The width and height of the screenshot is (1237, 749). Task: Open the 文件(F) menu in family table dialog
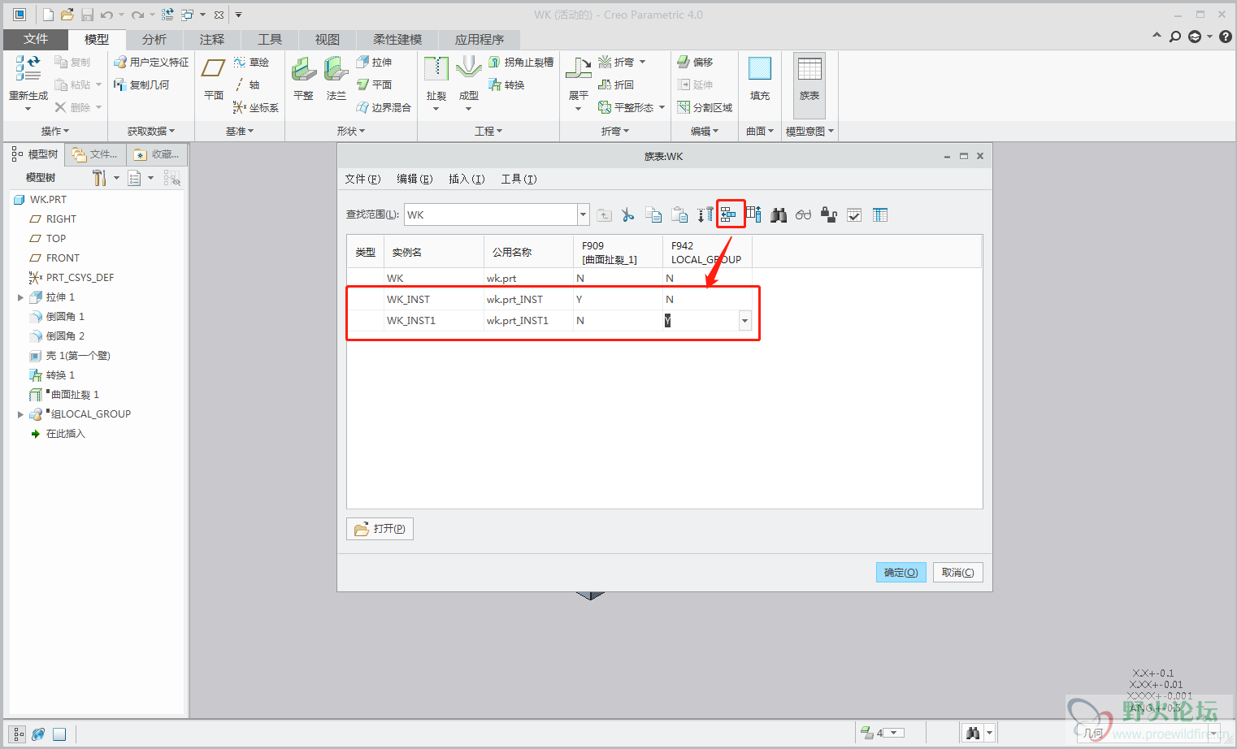click(x=362, y=179)
